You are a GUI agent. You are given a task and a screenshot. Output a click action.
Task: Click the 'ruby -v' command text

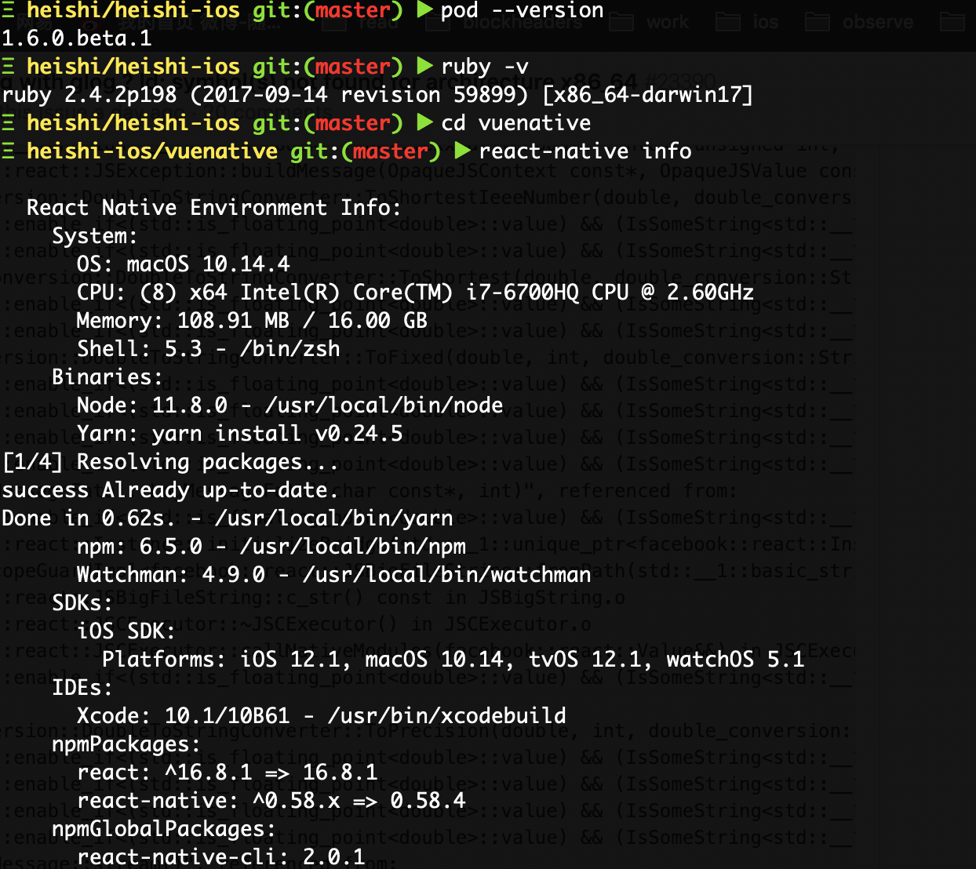coord(485,67)
